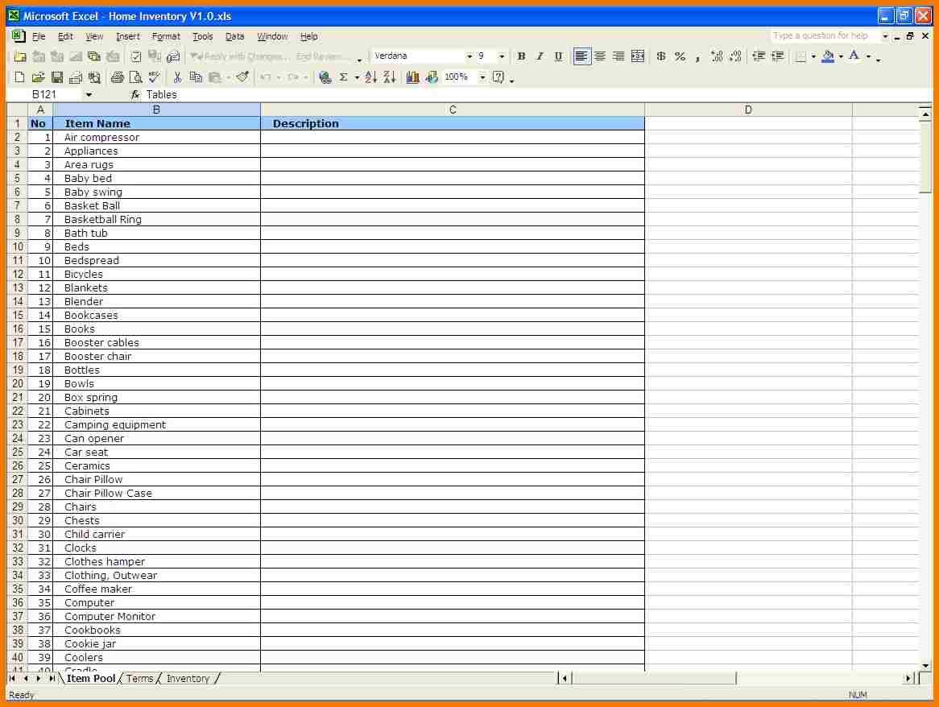Open the File menu
The height and width of the screenshot is (707, 939).
coord(39,36)
